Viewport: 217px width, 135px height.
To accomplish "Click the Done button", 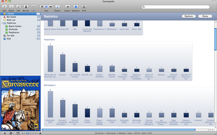I will pyautogui.click(x=205, y=16).
